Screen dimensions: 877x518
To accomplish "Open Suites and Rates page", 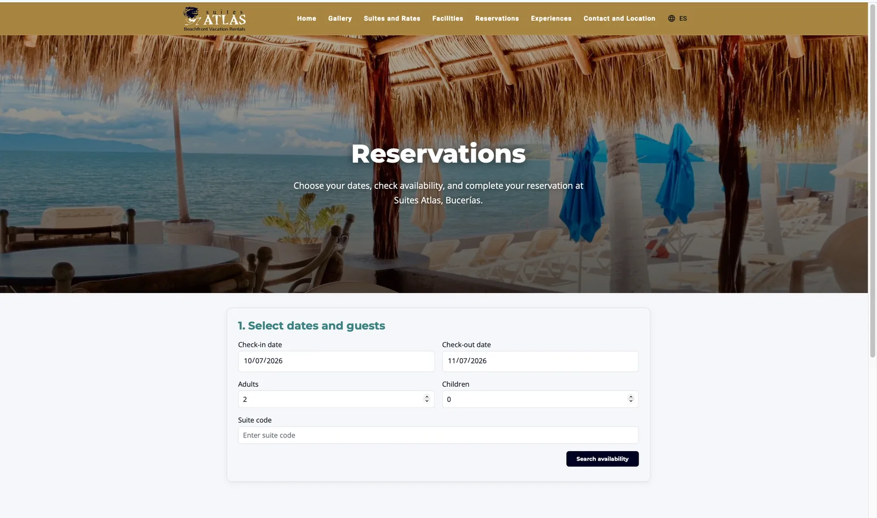I will (392, 19).
